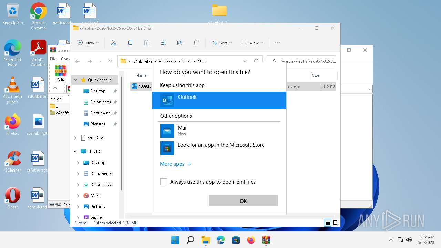
Task: Launch Microsoft Edge desktop shortcut
Action: [13, 53]
